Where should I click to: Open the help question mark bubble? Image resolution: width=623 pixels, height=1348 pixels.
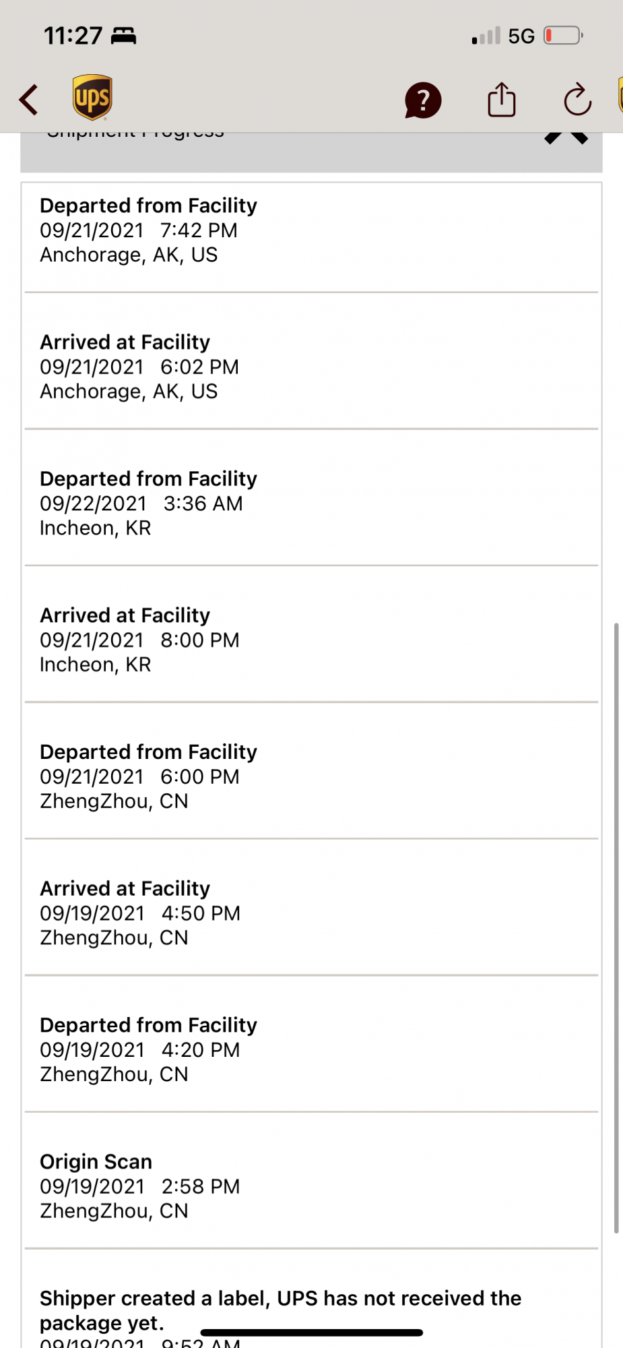(422, 100)
